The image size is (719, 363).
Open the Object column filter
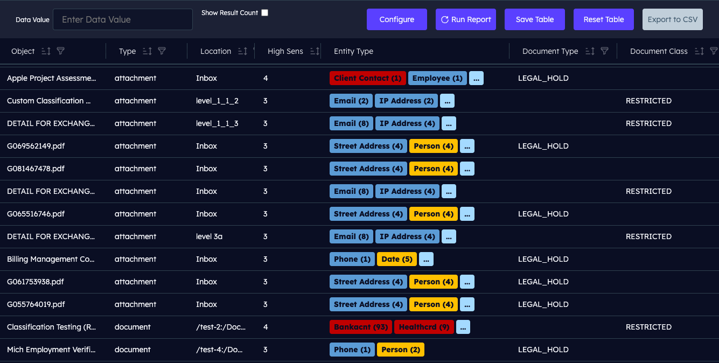pos(61,51)
